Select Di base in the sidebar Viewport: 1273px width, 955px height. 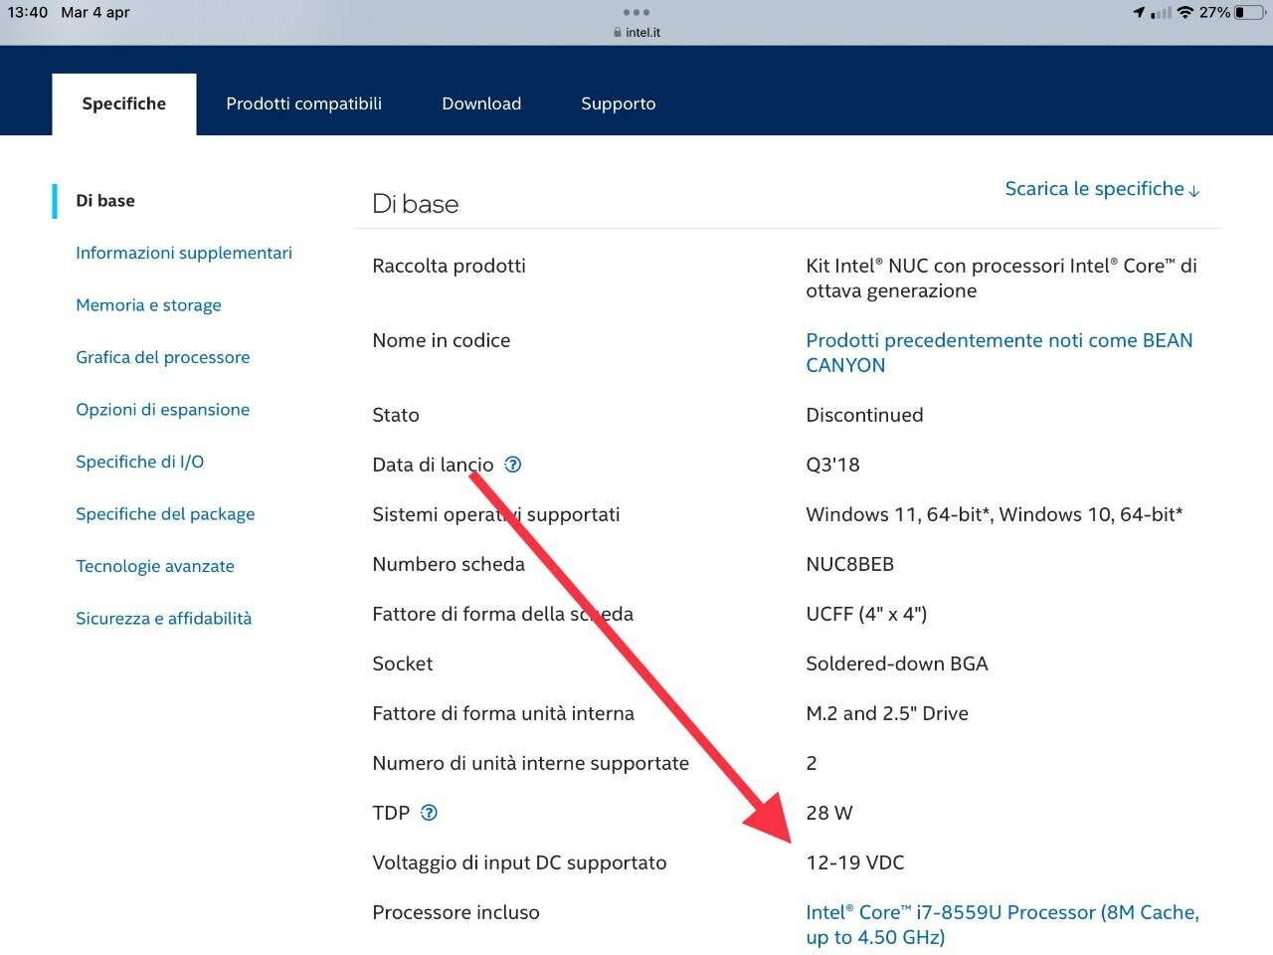point(105,201)
